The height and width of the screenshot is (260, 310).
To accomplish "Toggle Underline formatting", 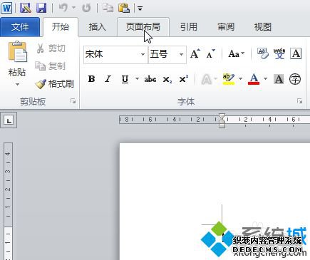I will tap(125, 79).
